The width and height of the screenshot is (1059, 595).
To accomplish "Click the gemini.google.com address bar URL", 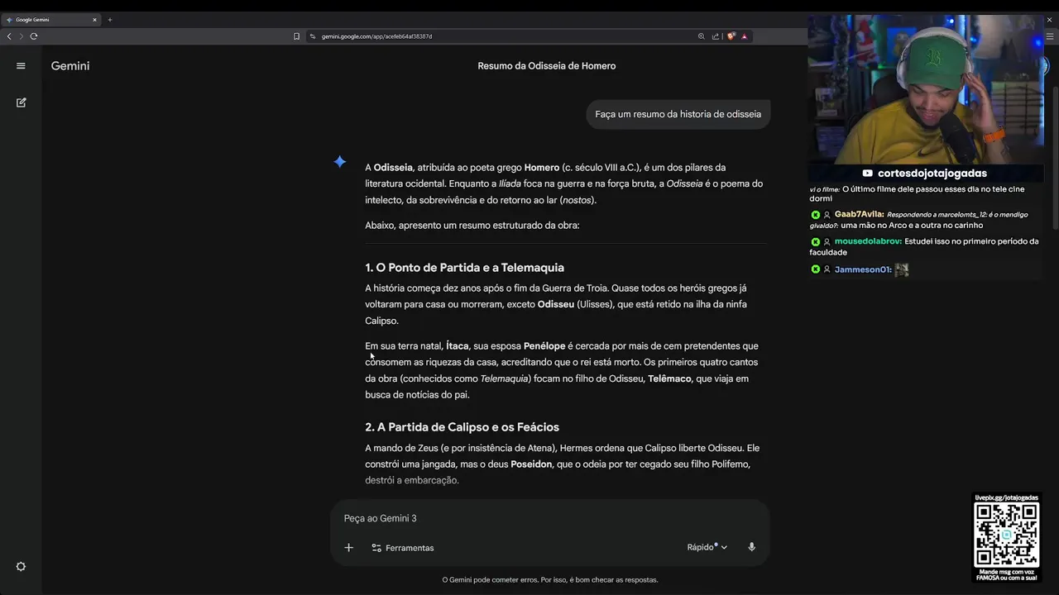I will point(376,36).
